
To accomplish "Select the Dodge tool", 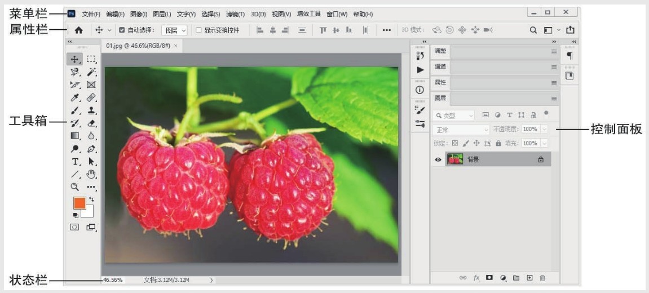I will pyautogui.click(x=75, y=149).
